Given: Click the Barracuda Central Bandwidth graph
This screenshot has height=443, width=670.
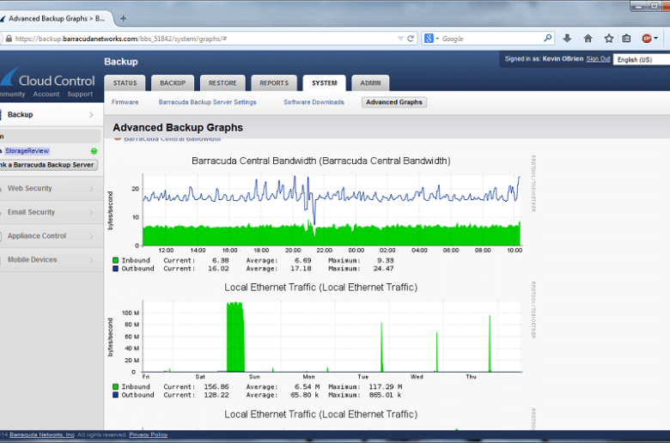Looking at the screenshot, I should tap(332, 209).
